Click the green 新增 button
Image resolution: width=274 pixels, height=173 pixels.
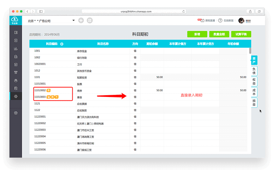197,34
